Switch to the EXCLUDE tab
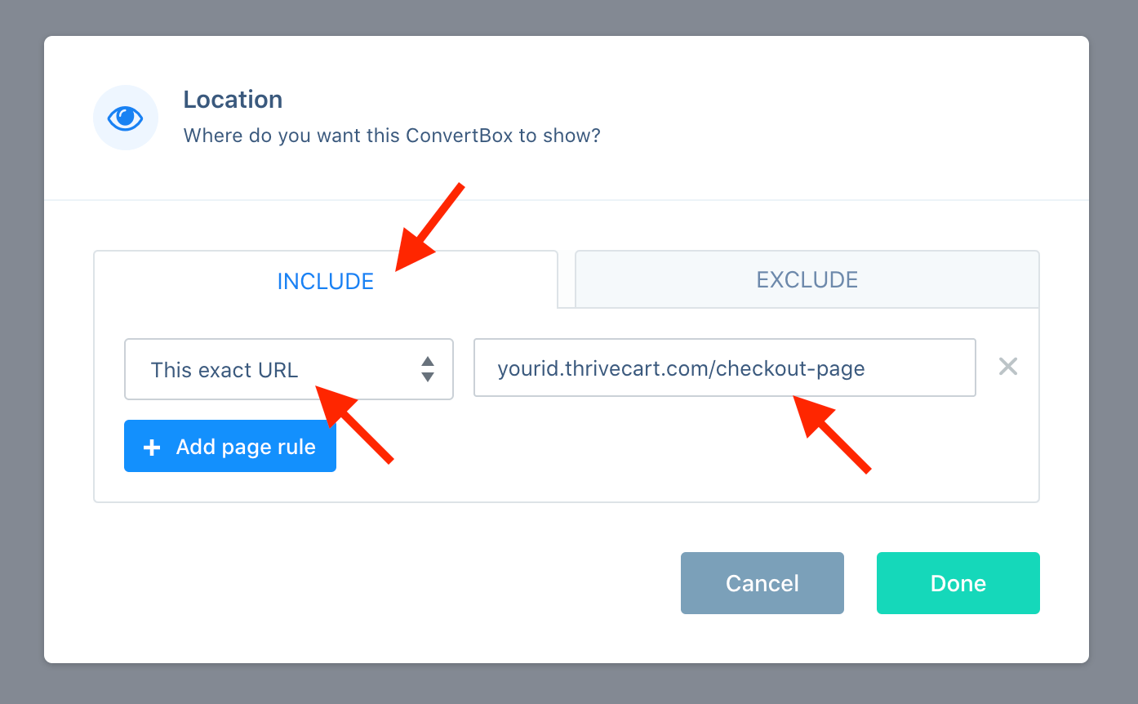This screenshot has width=1138, height=704. click(807, 279)
